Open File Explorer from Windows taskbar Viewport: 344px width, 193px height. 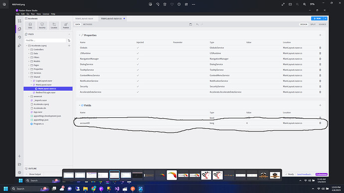85,189
